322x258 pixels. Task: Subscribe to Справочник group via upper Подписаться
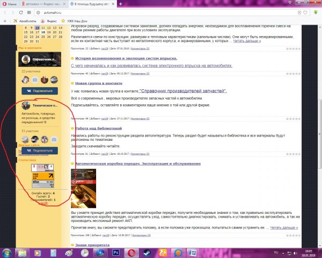40,91
